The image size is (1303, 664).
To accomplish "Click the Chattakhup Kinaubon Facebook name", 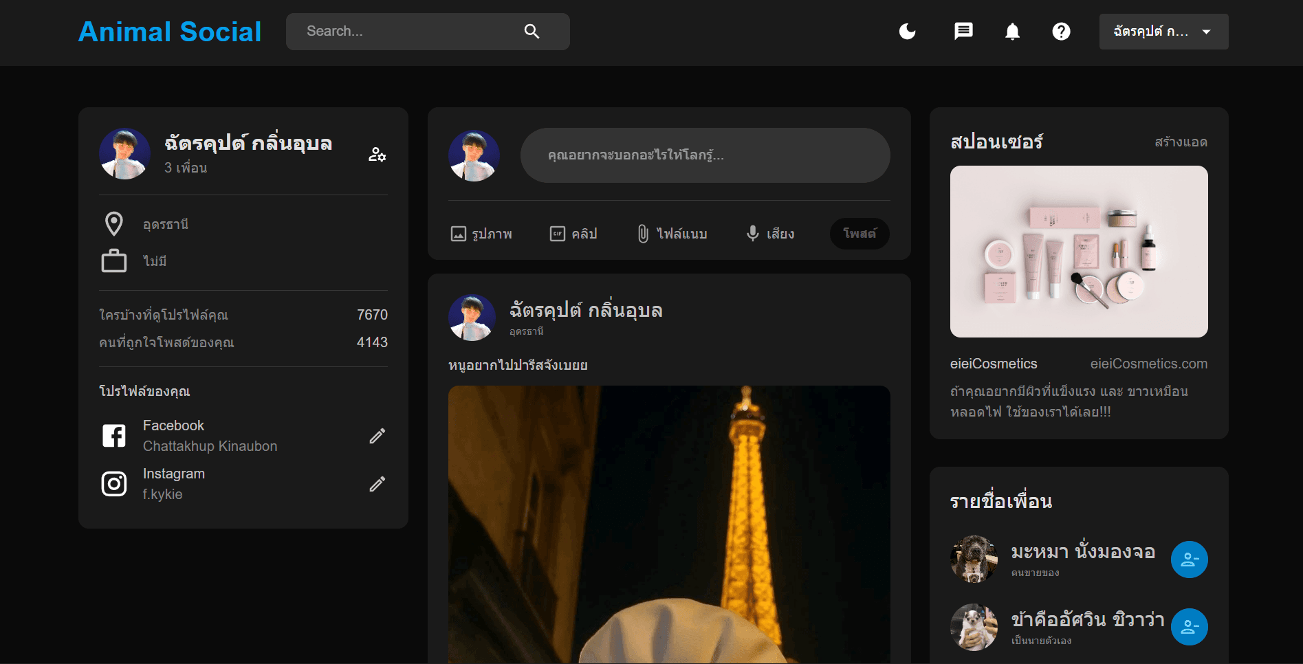I will [210, 446].
